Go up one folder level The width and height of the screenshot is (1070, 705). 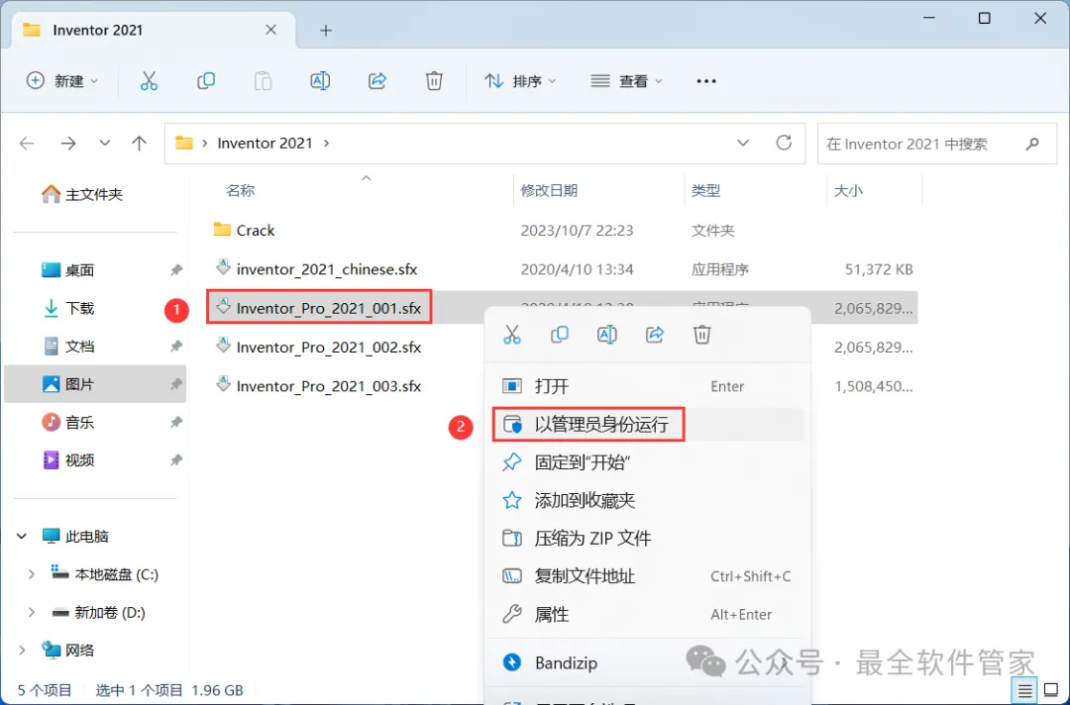click(140, 144)
